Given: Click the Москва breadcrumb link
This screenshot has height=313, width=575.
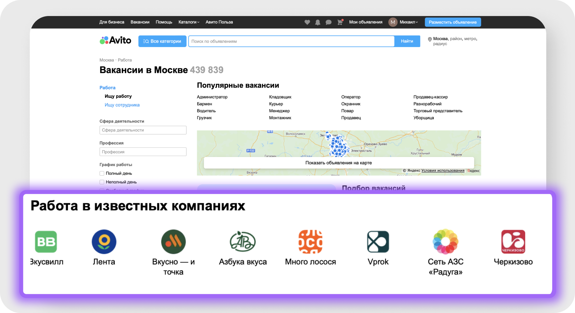Looking at the screenshot, I should coord(107,60).
